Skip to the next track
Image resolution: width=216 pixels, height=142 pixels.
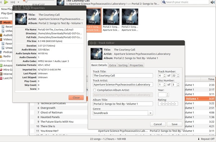pos(13,2)
